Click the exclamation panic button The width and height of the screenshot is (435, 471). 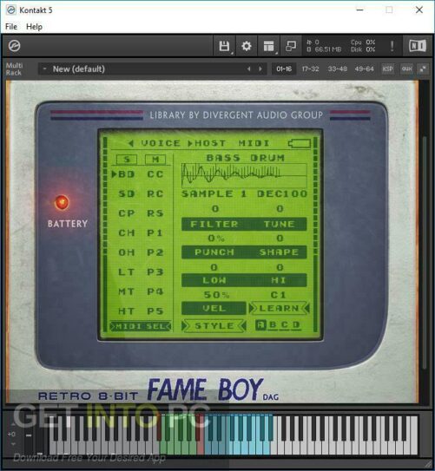pos(392,46)
